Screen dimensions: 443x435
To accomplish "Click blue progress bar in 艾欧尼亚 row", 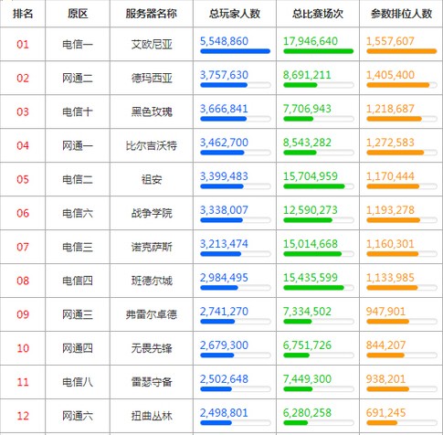I will 236,51.
